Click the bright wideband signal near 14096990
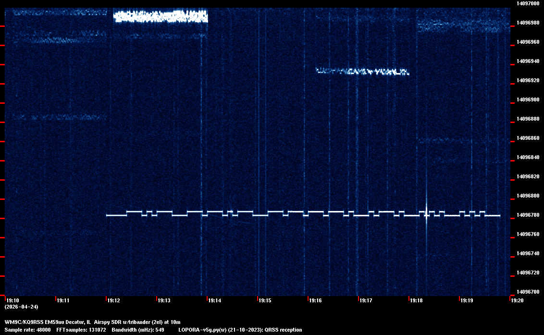The height and width of the screenshot is (335, 544). pyautogui.click(x=161, y=16)
